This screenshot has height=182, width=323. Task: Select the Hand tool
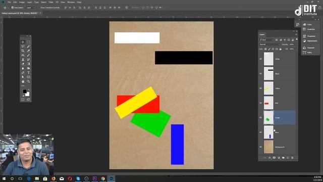tap(23, 81)
